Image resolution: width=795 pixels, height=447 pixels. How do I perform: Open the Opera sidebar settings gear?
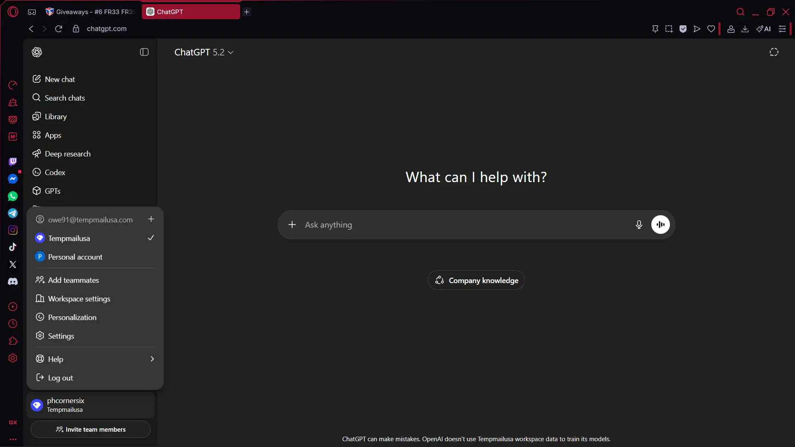click(13, 358)
